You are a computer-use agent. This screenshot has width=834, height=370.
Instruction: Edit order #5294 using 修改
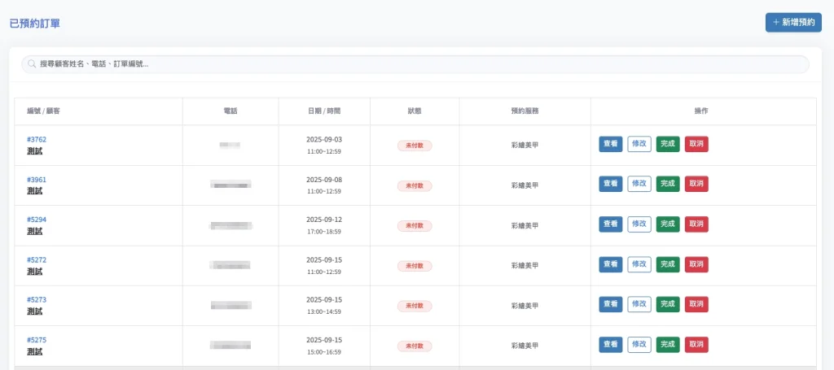(x=639, y=224)
